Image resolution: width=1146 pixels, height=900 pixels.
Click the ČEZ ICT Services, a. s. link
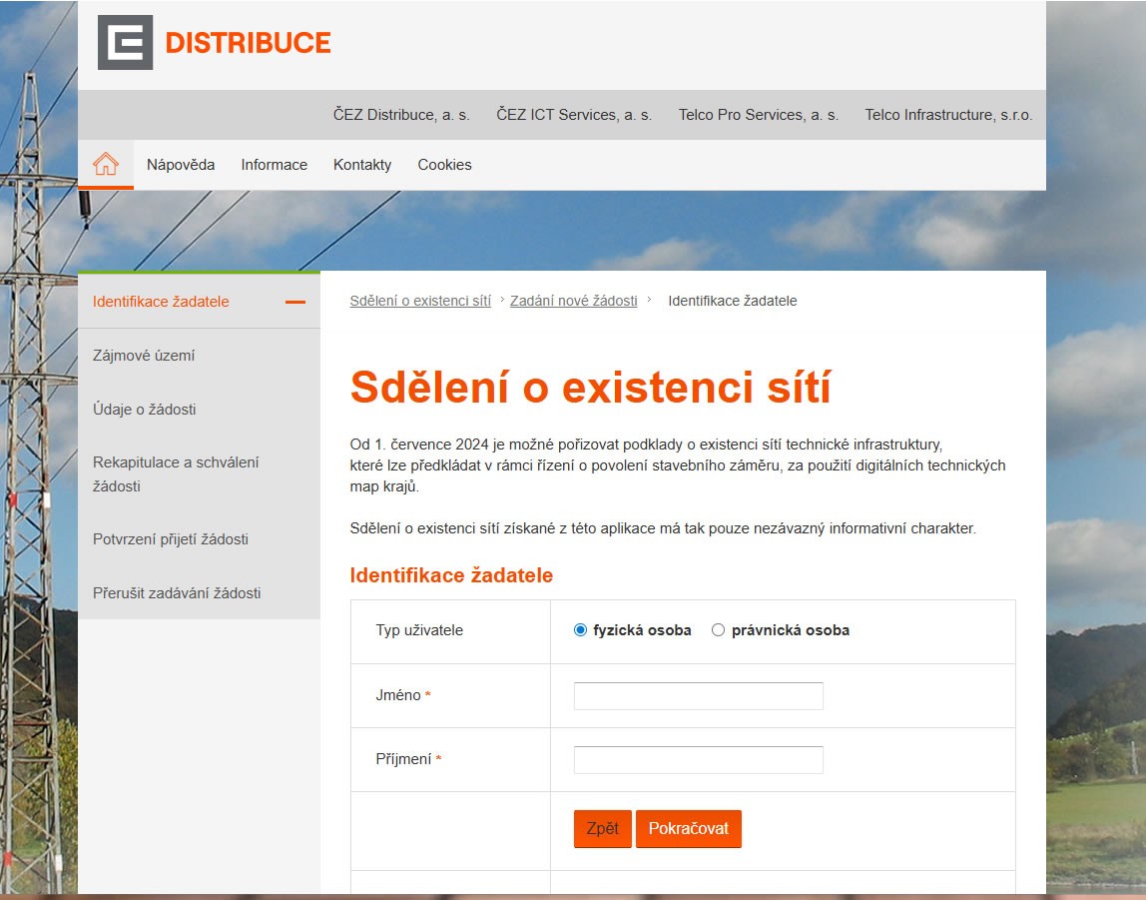point(574,115)
